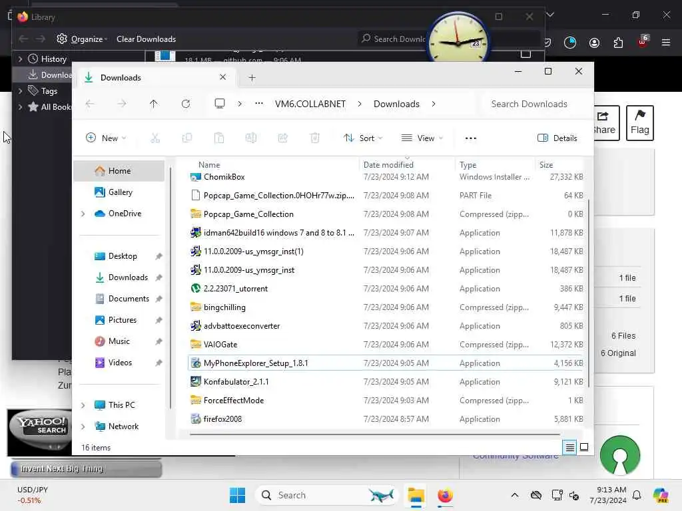Switch to details list view icon in status bar

click(570, 447)
